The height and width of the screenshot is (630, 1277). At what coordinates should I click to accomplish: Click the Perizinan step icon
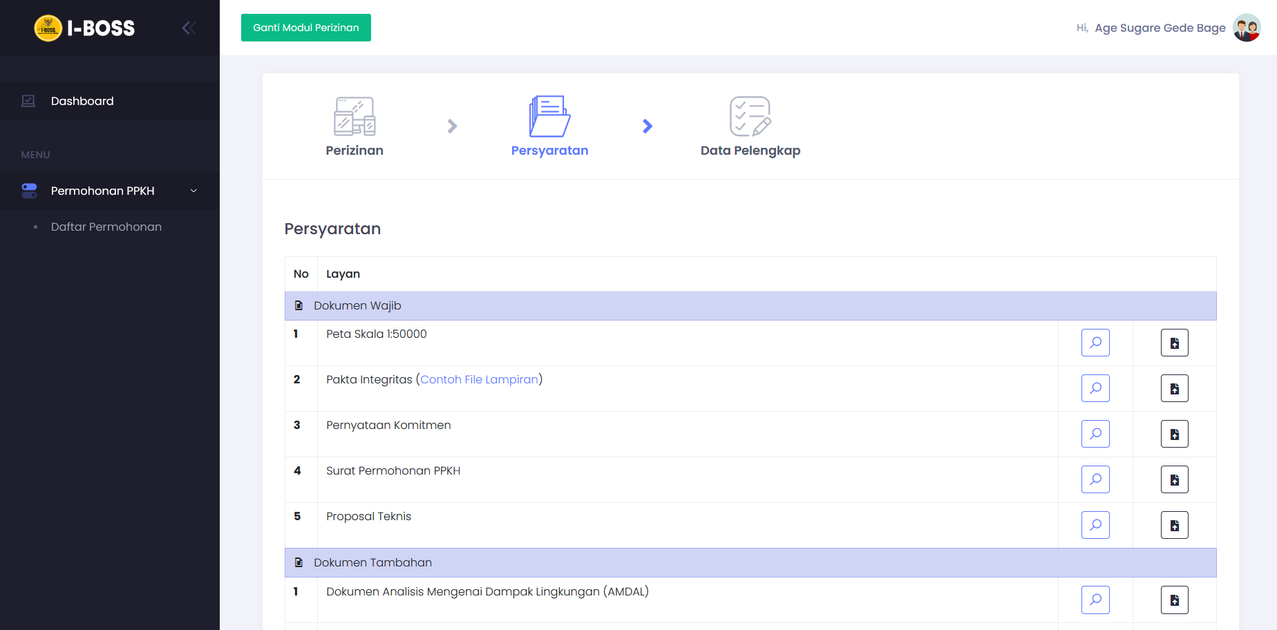click(x=354, y=116)
